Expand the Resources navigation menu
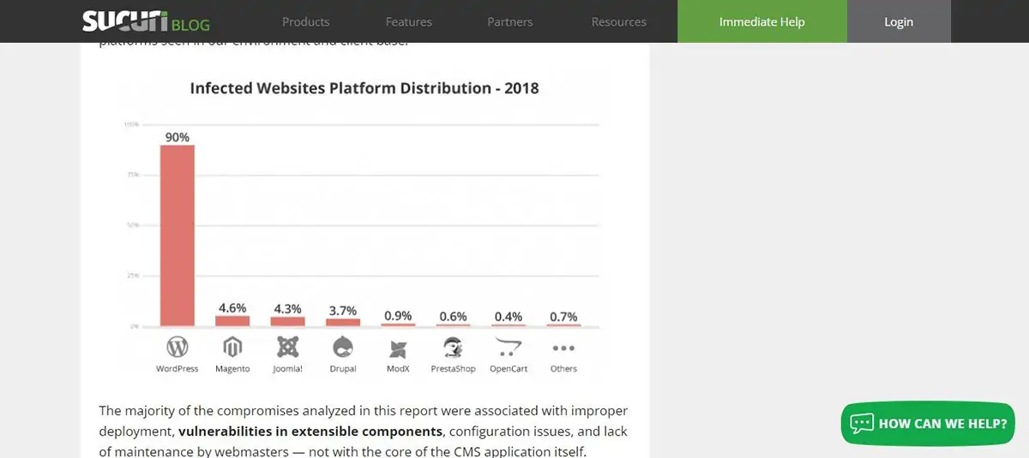The image size is (1029, 458). coord(619,21)
